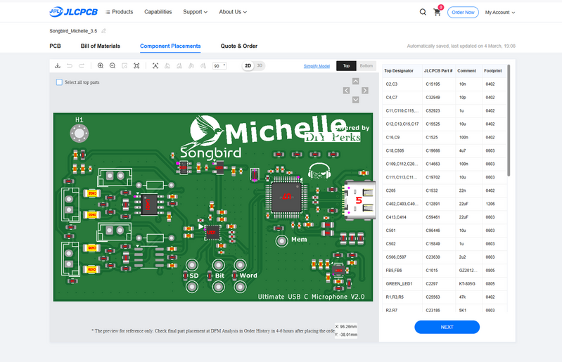Rotate the component counter-clockwise
This screenshot has width=562, height=362.
(x=191, y=66)
